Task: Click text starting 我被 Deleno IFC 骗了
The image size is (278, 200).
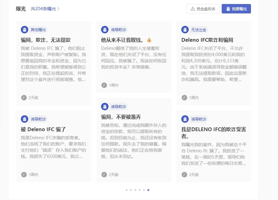Action: click(x=53, y=64)
